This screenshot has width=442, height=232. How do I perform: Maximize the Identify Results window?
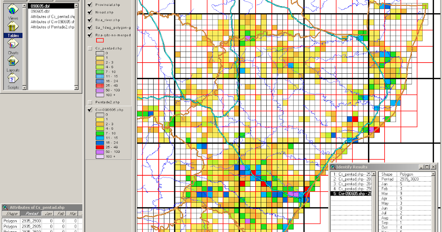427,167
